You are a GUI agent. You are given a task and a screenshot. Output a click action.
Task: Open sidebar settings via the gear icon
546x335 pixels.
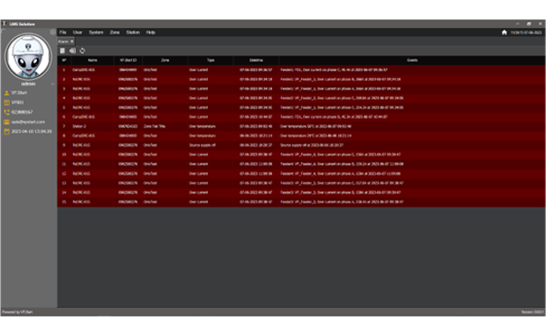(x=53, y=32)
